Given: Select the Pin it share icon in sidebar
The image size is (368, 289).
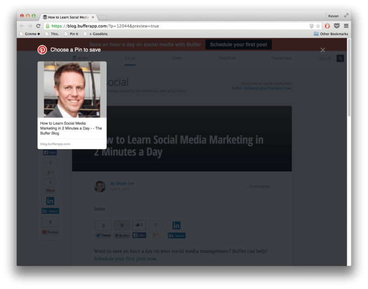Looking at the screenshot, I should (50, 189).
